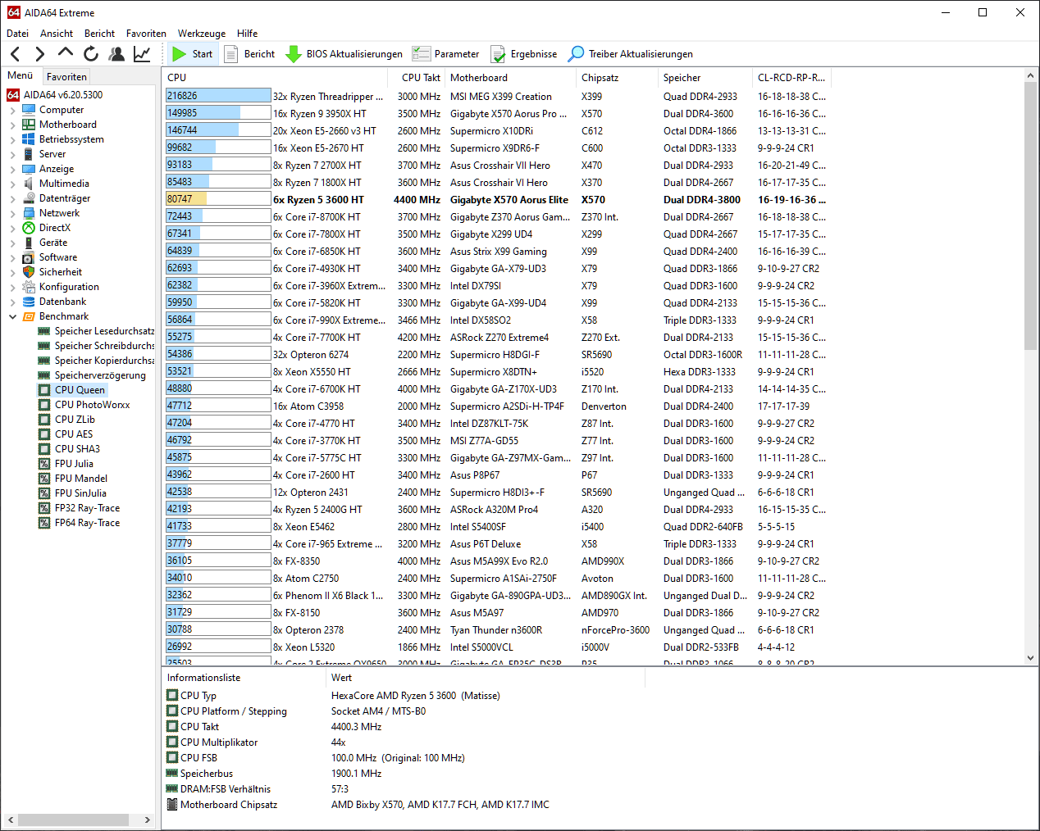
Task: Select the Datenbank icon in the tree
Action: 29,302
